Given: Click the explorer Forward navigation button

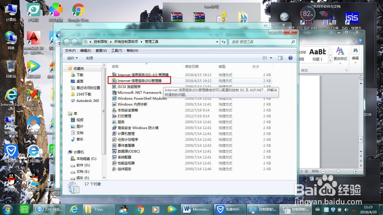Looking at the screenshot, I should (x=74, y=42).
